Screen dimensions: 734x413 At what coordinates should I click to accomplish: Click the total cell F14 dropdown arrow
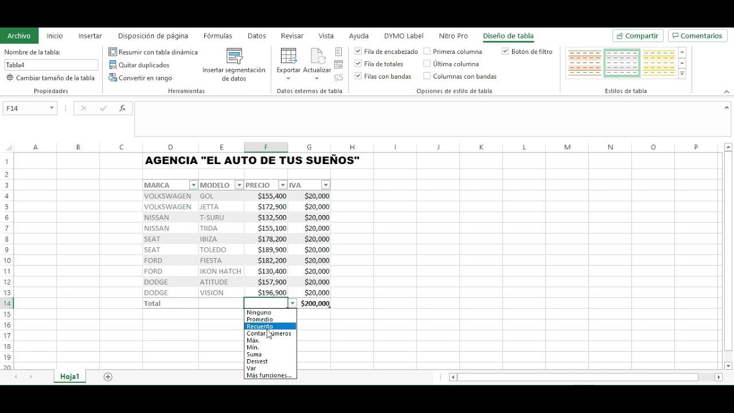click(x=292, y=303)
